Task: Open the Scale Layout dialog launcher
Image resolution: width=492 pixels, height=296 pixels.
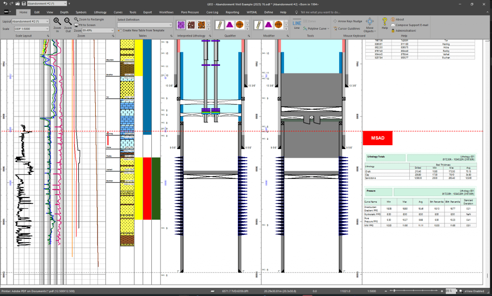Action: point(48,36)
